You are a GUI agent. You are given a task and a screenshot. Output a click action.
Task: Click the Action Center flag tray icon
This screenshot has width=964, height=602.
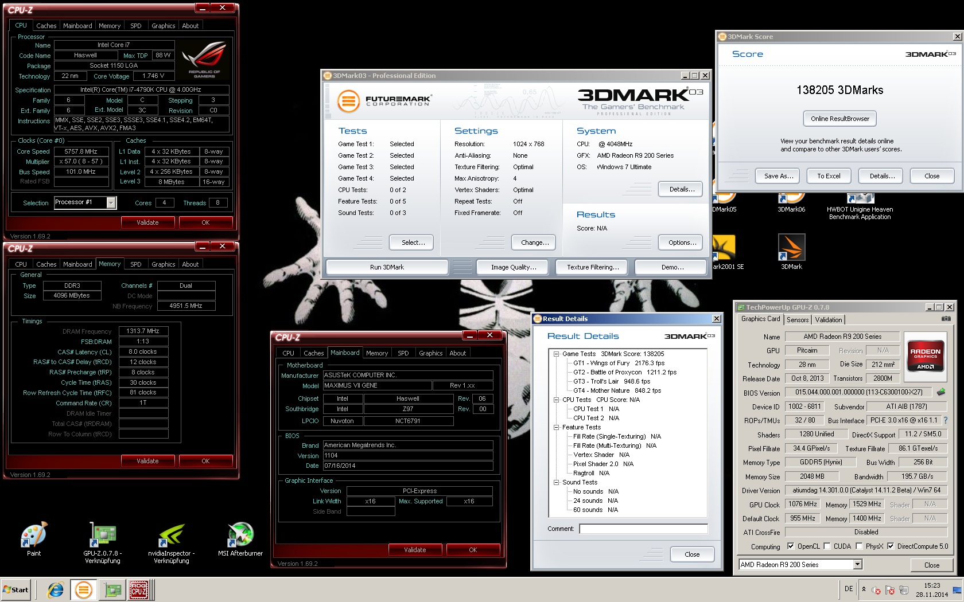point(890,590)
